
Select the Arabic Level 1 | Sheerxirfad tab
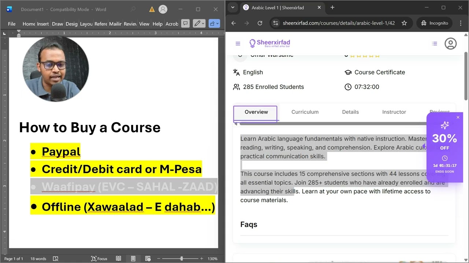[277, 8]
